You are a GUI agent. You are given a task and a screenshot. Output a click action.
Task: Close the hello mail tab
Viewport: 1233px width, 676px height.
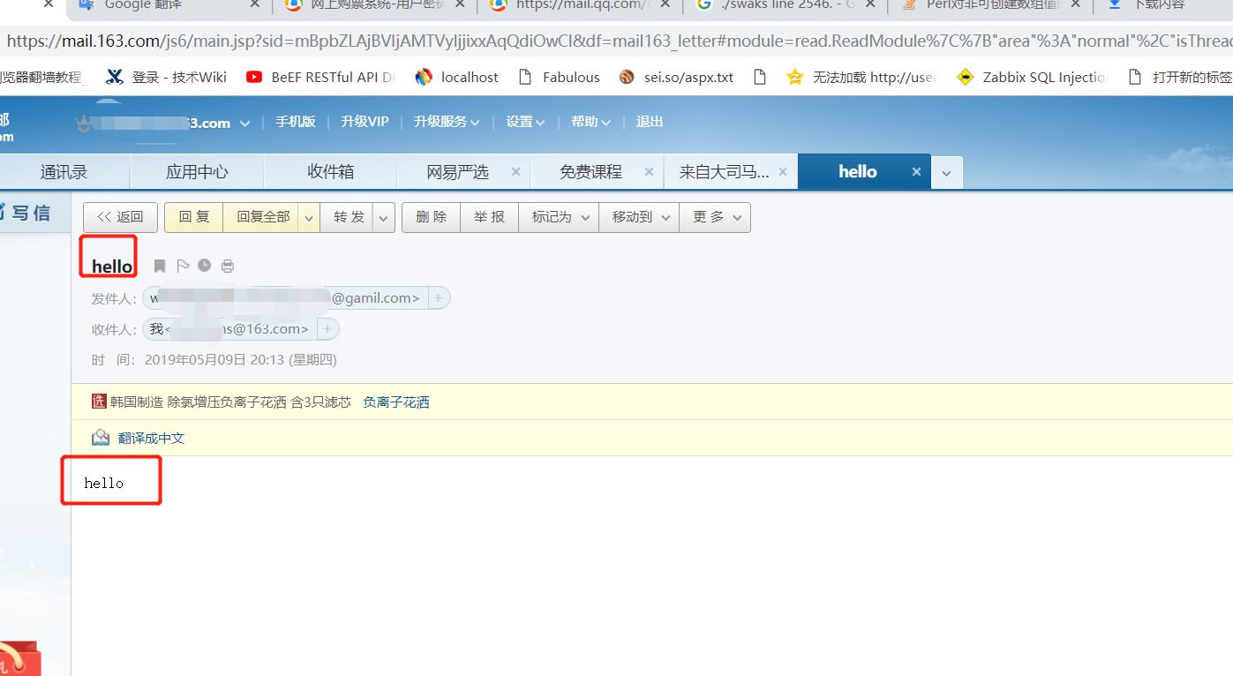(916, 172)
